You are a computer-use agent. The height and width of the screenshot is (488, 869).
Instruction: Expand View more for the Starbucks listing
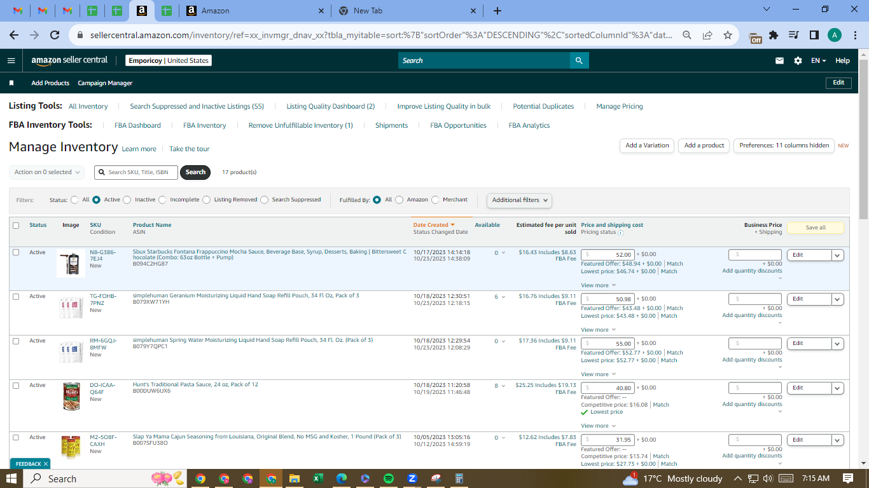click(599, 285)
